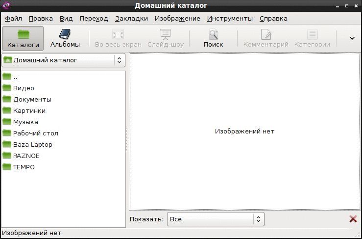Image resolution: width=362 pixels, height=239 pixels.
Task: Open the Поиск search tool
Action: click(x=213, y=38)
